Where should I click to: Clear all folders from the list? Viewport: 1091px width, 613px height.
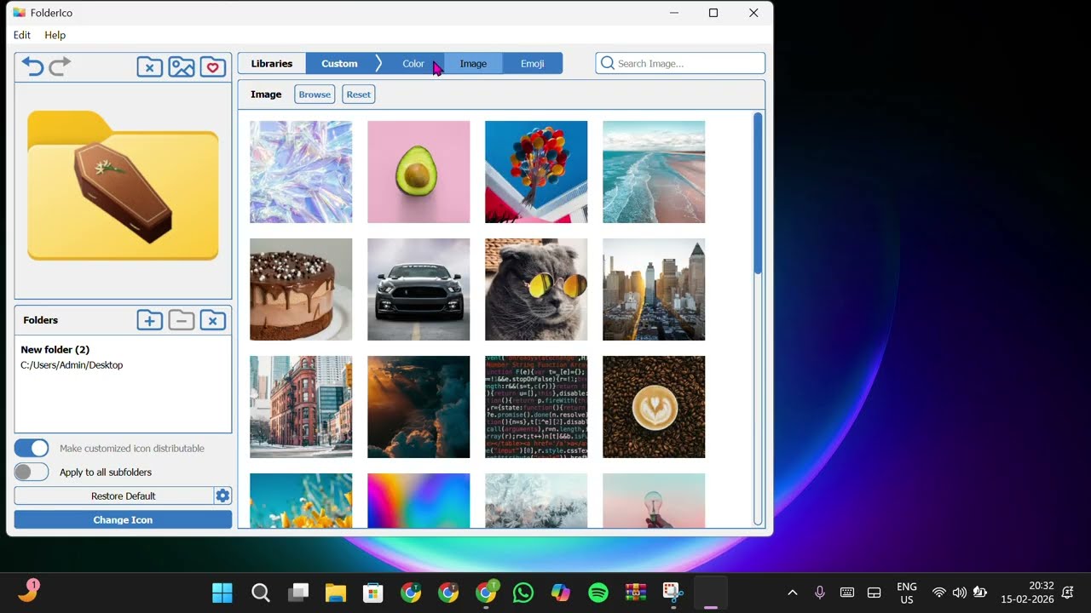click(213, 320)
